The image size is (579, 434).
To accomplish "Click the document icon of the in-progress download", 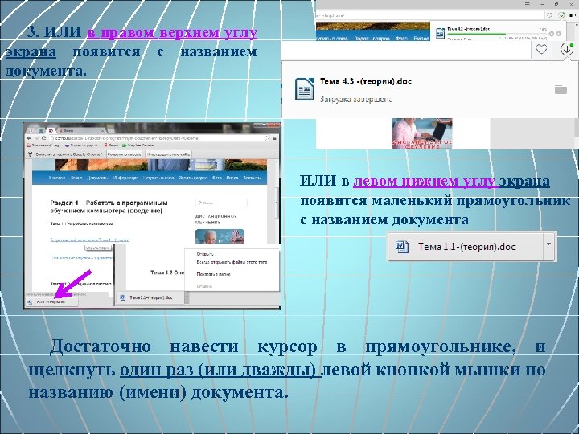I will tap(440, 33).
